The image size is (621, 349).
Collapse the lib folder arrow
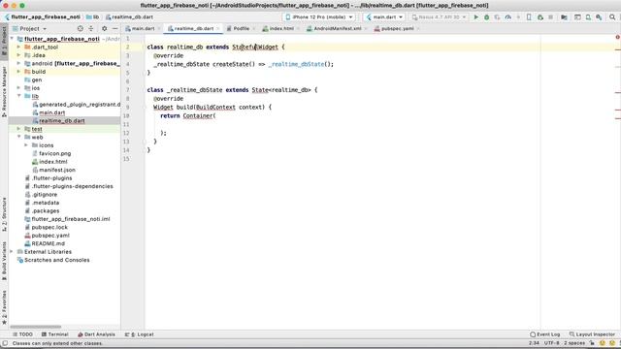(x=18, y=96)
